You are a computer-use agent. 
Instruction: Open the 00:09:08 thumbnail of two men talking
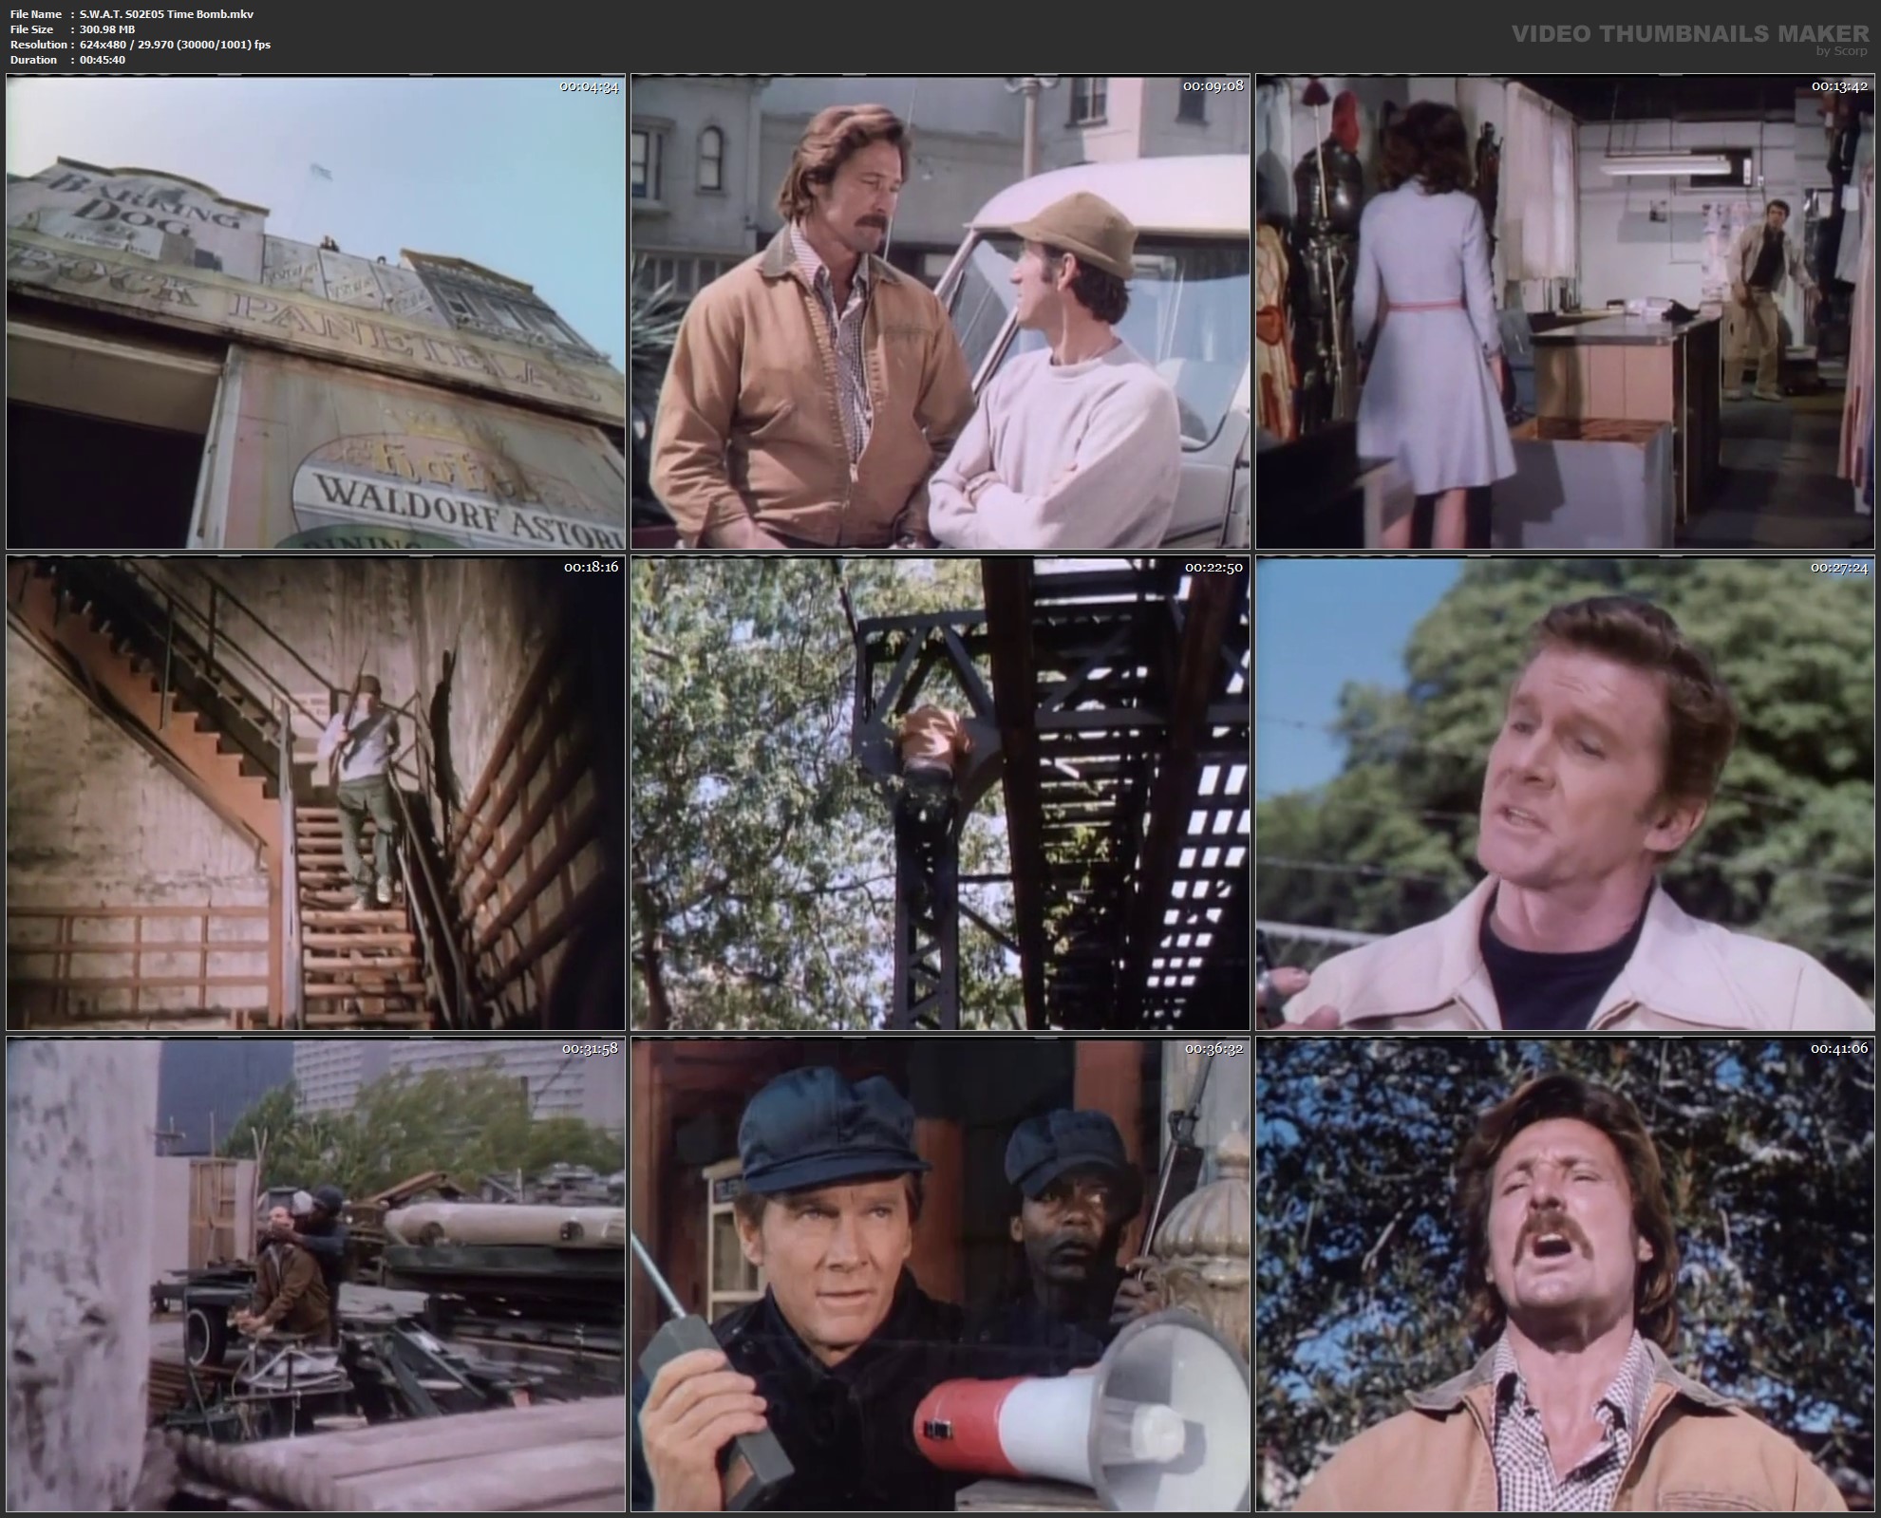click(x=940, y=312)
